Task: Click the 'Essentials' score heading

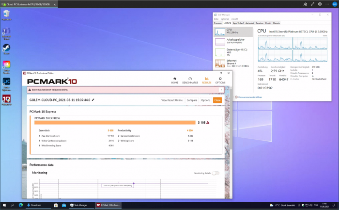Action: [44, 130]
